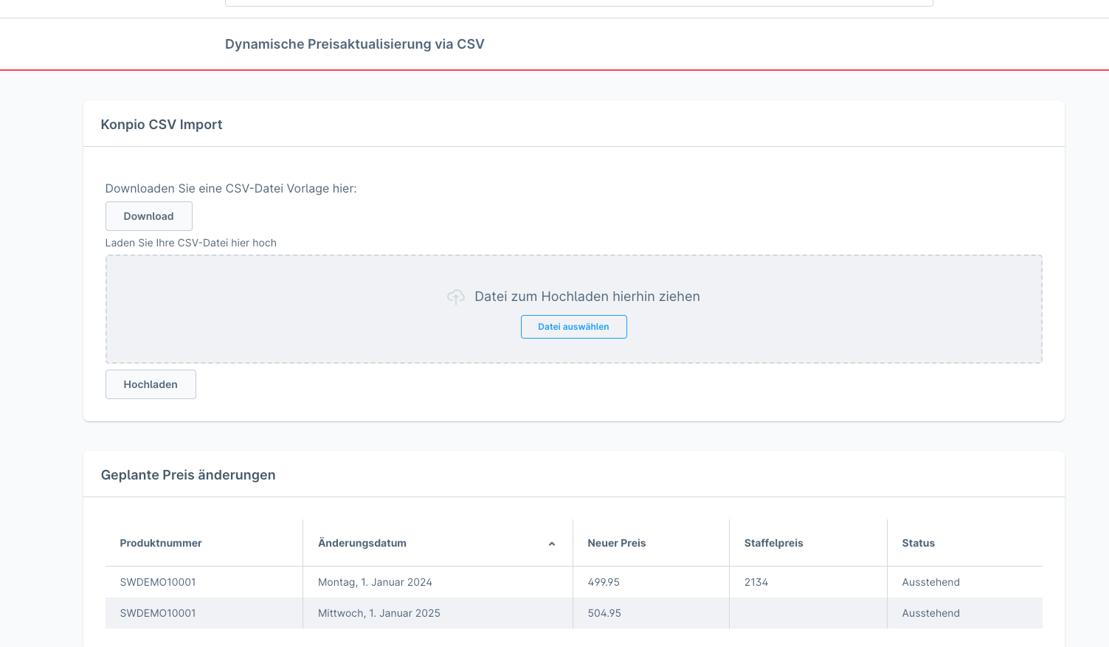1109x647 pixels.
Task: Click the 'Datei zum Hochladen hierhin ziehen' text
Action: pyautogui.click(x=587, y=297)
